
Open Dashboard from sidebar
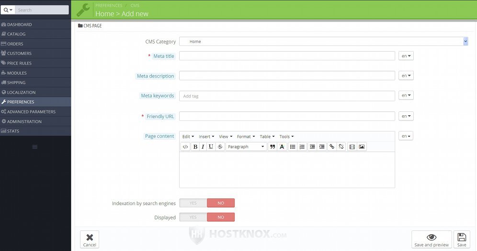click(x=35, y=24)
